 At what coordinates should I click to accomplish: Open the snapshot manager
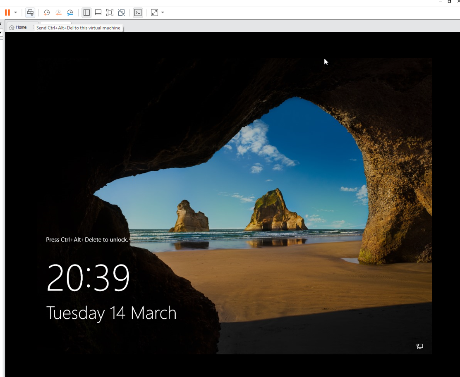[70, 12]
